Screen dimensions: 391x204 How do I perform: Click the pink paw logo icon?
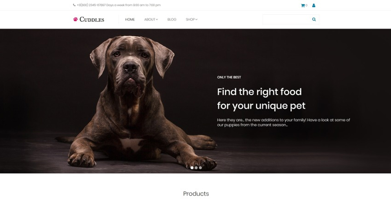point(75,19)
